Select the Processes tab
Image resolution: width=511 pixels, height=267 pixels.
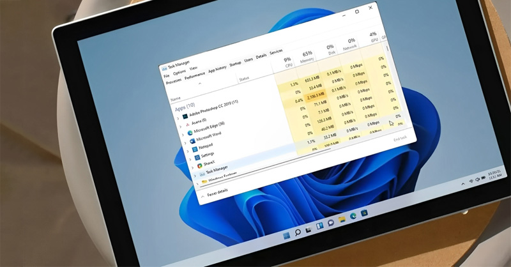tap(173, 82)
